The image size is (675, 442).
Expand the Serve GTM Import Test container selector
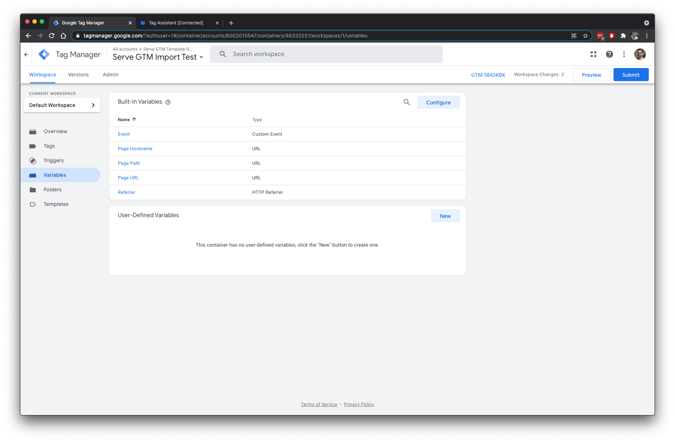tap(201, 57)
